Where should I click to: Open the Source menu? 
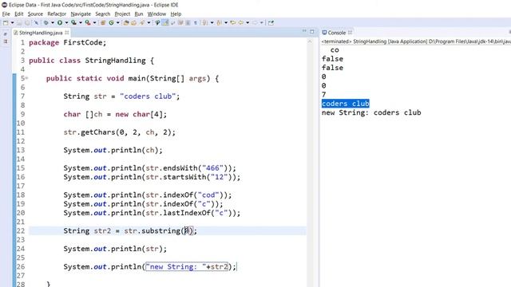click(x=35, y=14)
